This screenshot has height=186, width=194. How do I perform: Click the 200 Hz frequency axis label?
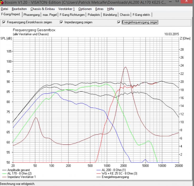pyautogui.click(x=68, y=166)
